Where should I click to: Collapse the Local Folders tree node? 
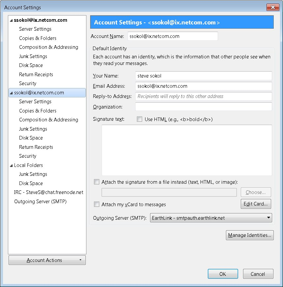pyautogui.click(x=11, y=166)
